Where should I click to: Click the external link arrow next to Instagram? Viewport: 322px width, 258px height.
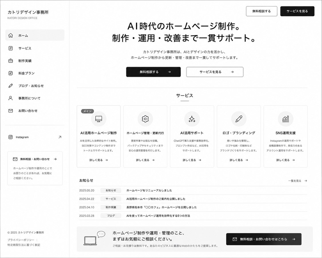coord(60,137)
